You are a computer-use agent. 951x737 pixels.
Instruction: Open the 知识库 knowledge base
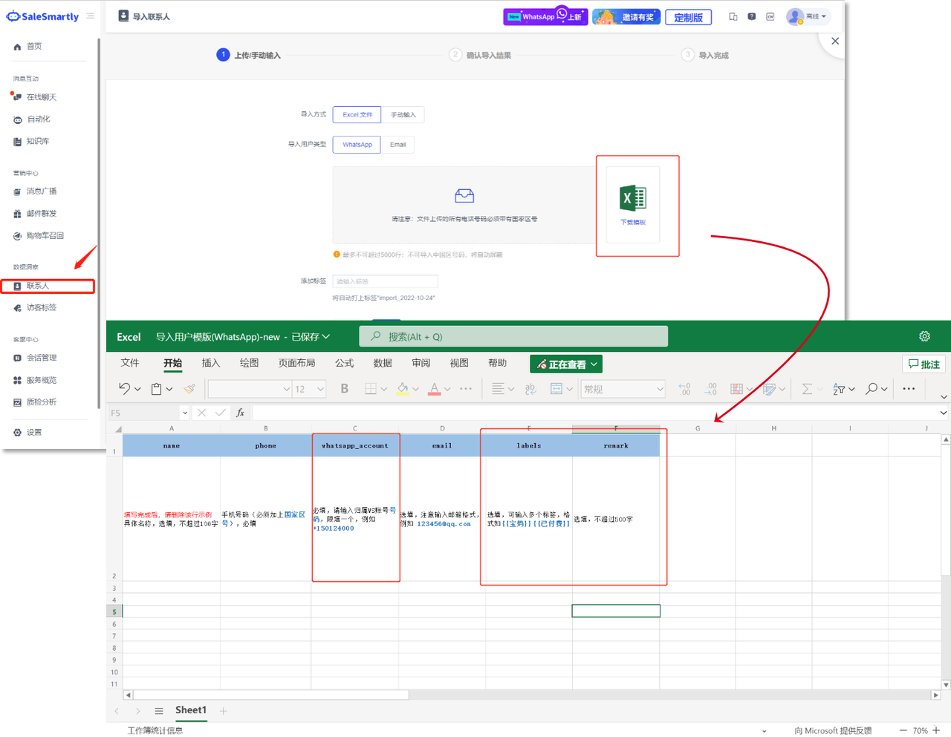coord(37,141)
